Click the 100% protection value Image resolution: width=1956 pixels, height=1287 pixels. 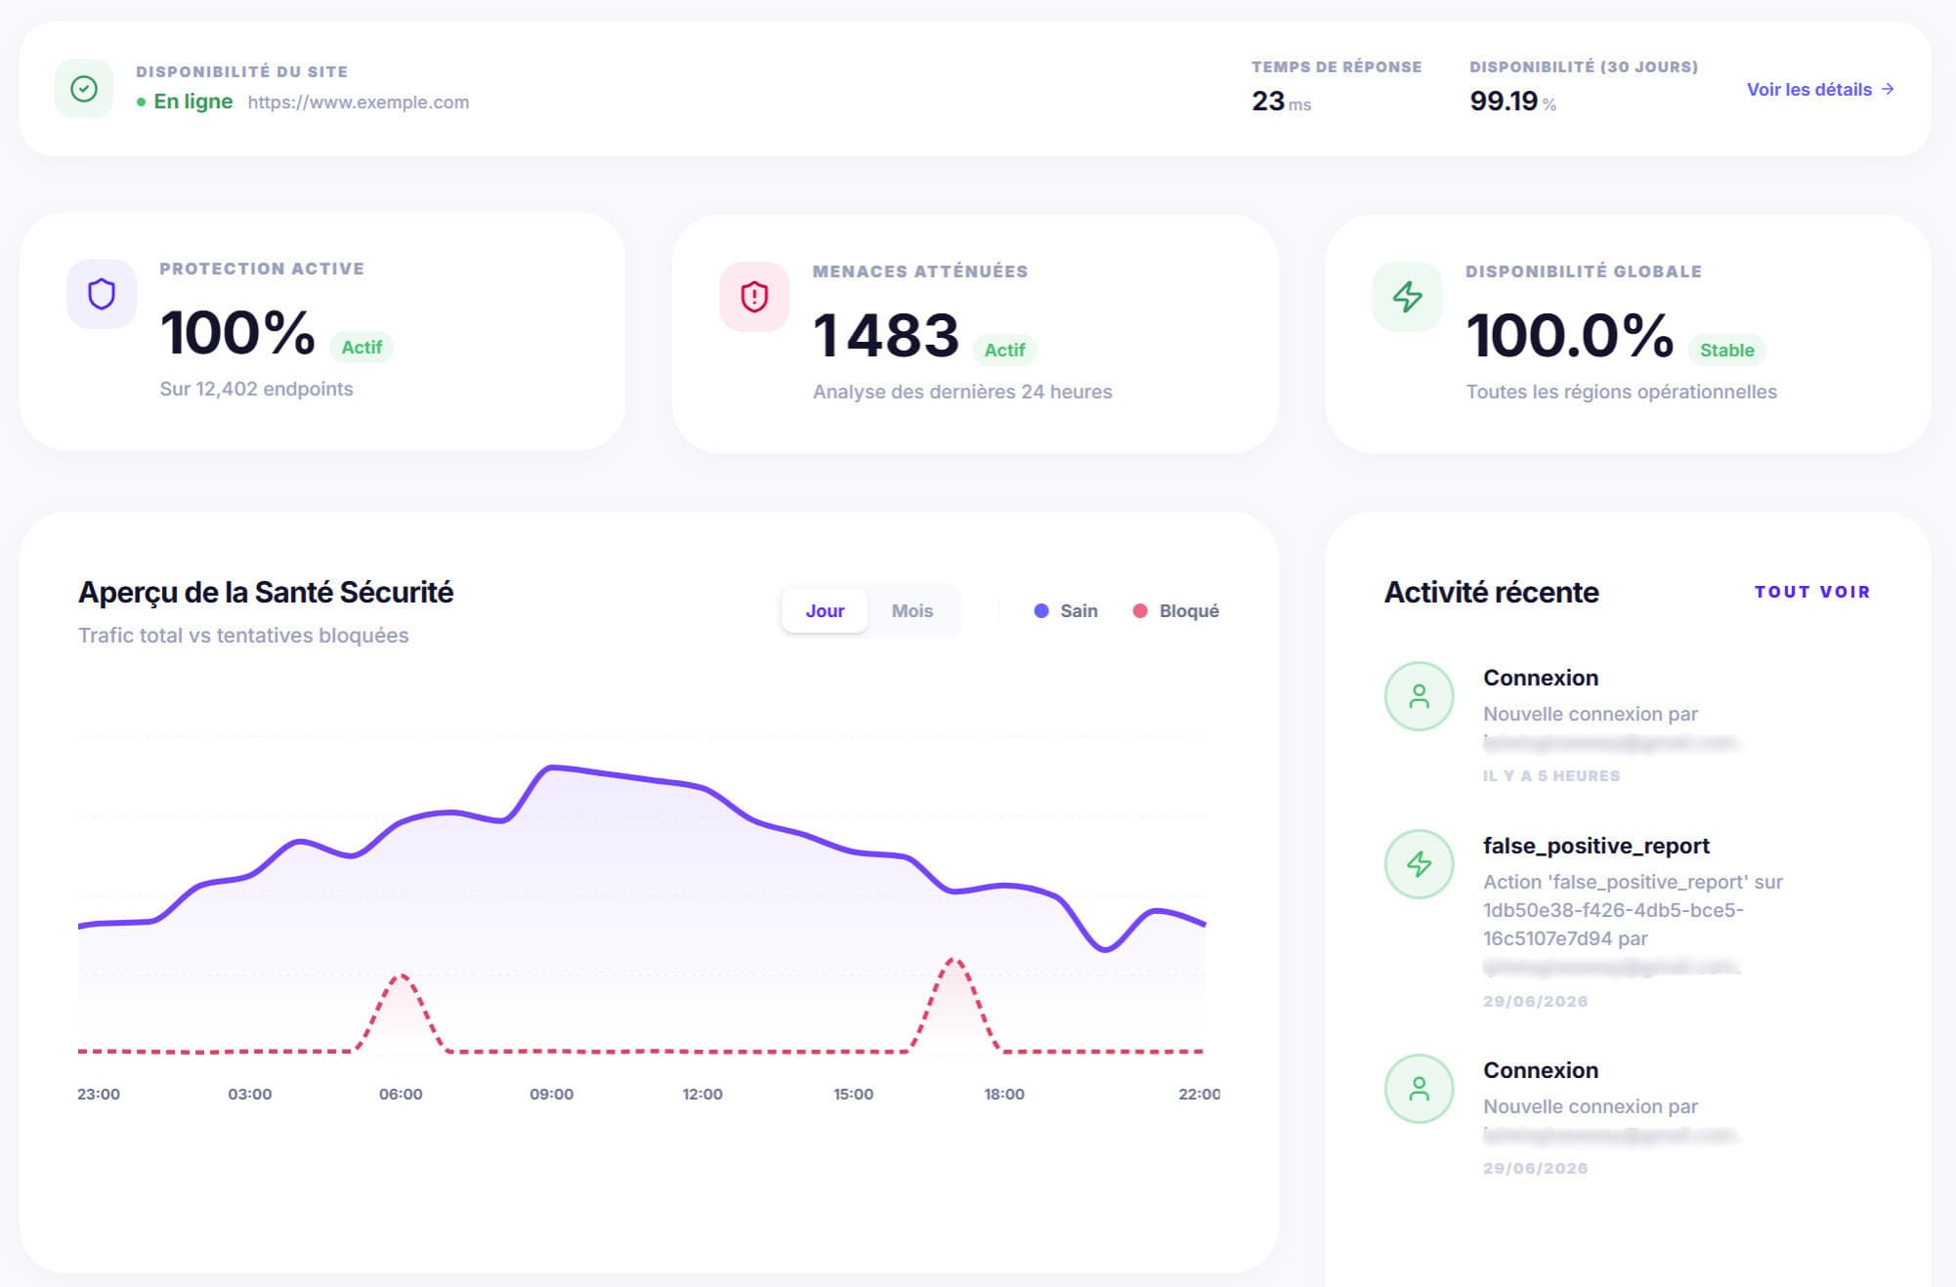237,333
